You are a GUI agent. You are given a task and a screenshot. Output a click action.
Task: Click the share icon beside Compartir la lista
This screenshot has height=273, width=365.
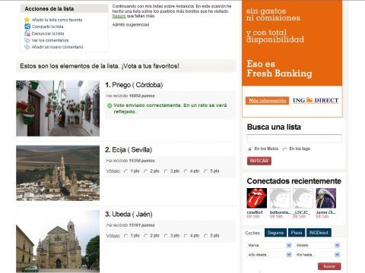(x=27, y=27)
